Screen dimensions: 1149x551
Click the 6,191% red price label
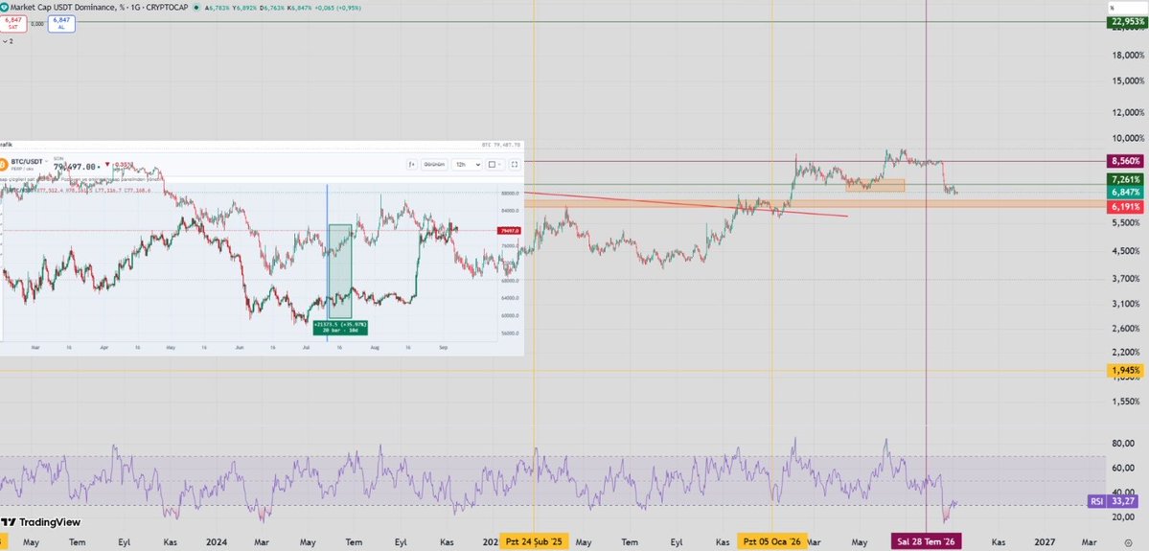tap(1126, 207)
